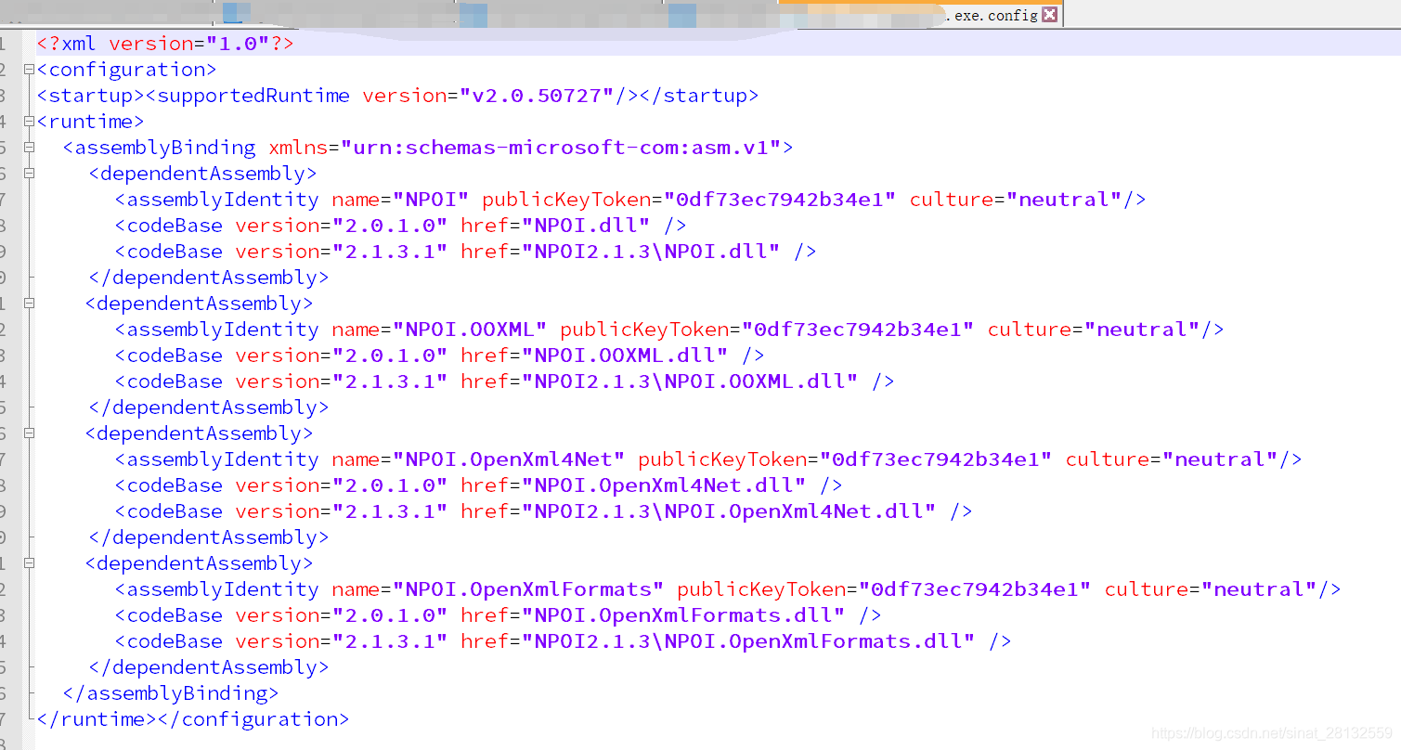The image size is (1401, 750).
Task: Click href value "NPOI.OpenXml4Net.dll"
Action: tap(664, 485)
